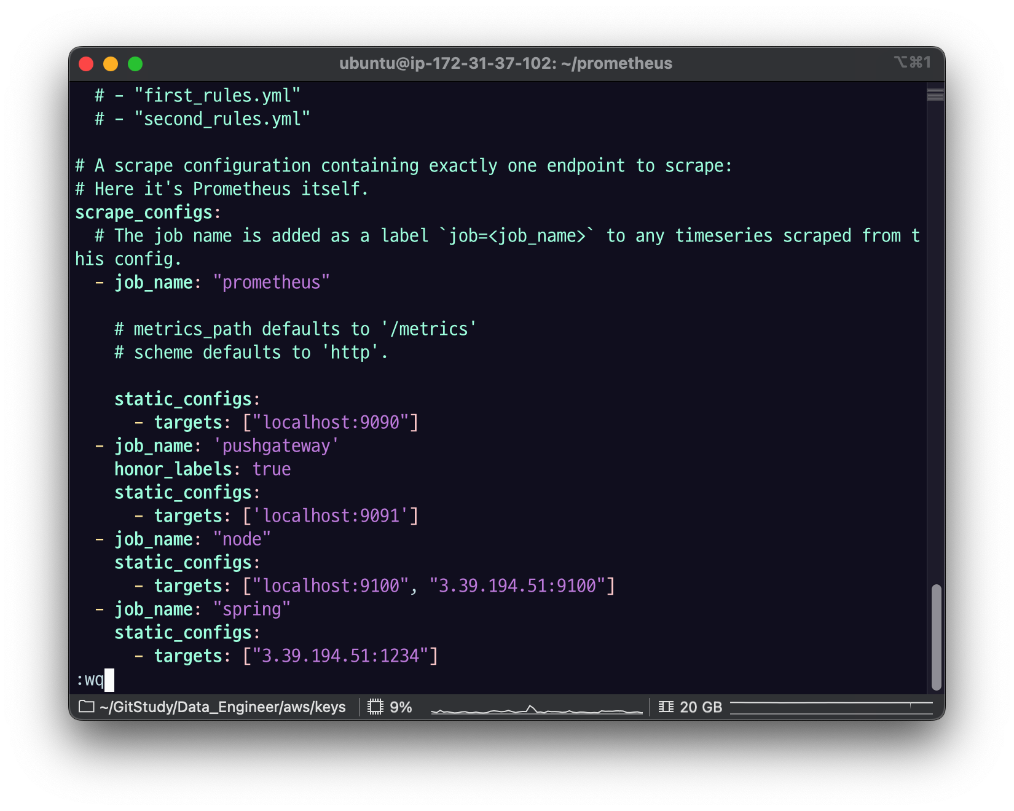1014x811 pixels.
Task: Click the "3.39.194.51:9100" target string
Action: (517, 586)
